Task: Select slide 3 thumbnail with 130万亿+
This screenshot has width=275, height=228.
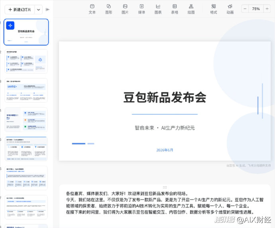Action: click(x=26, y=90)
